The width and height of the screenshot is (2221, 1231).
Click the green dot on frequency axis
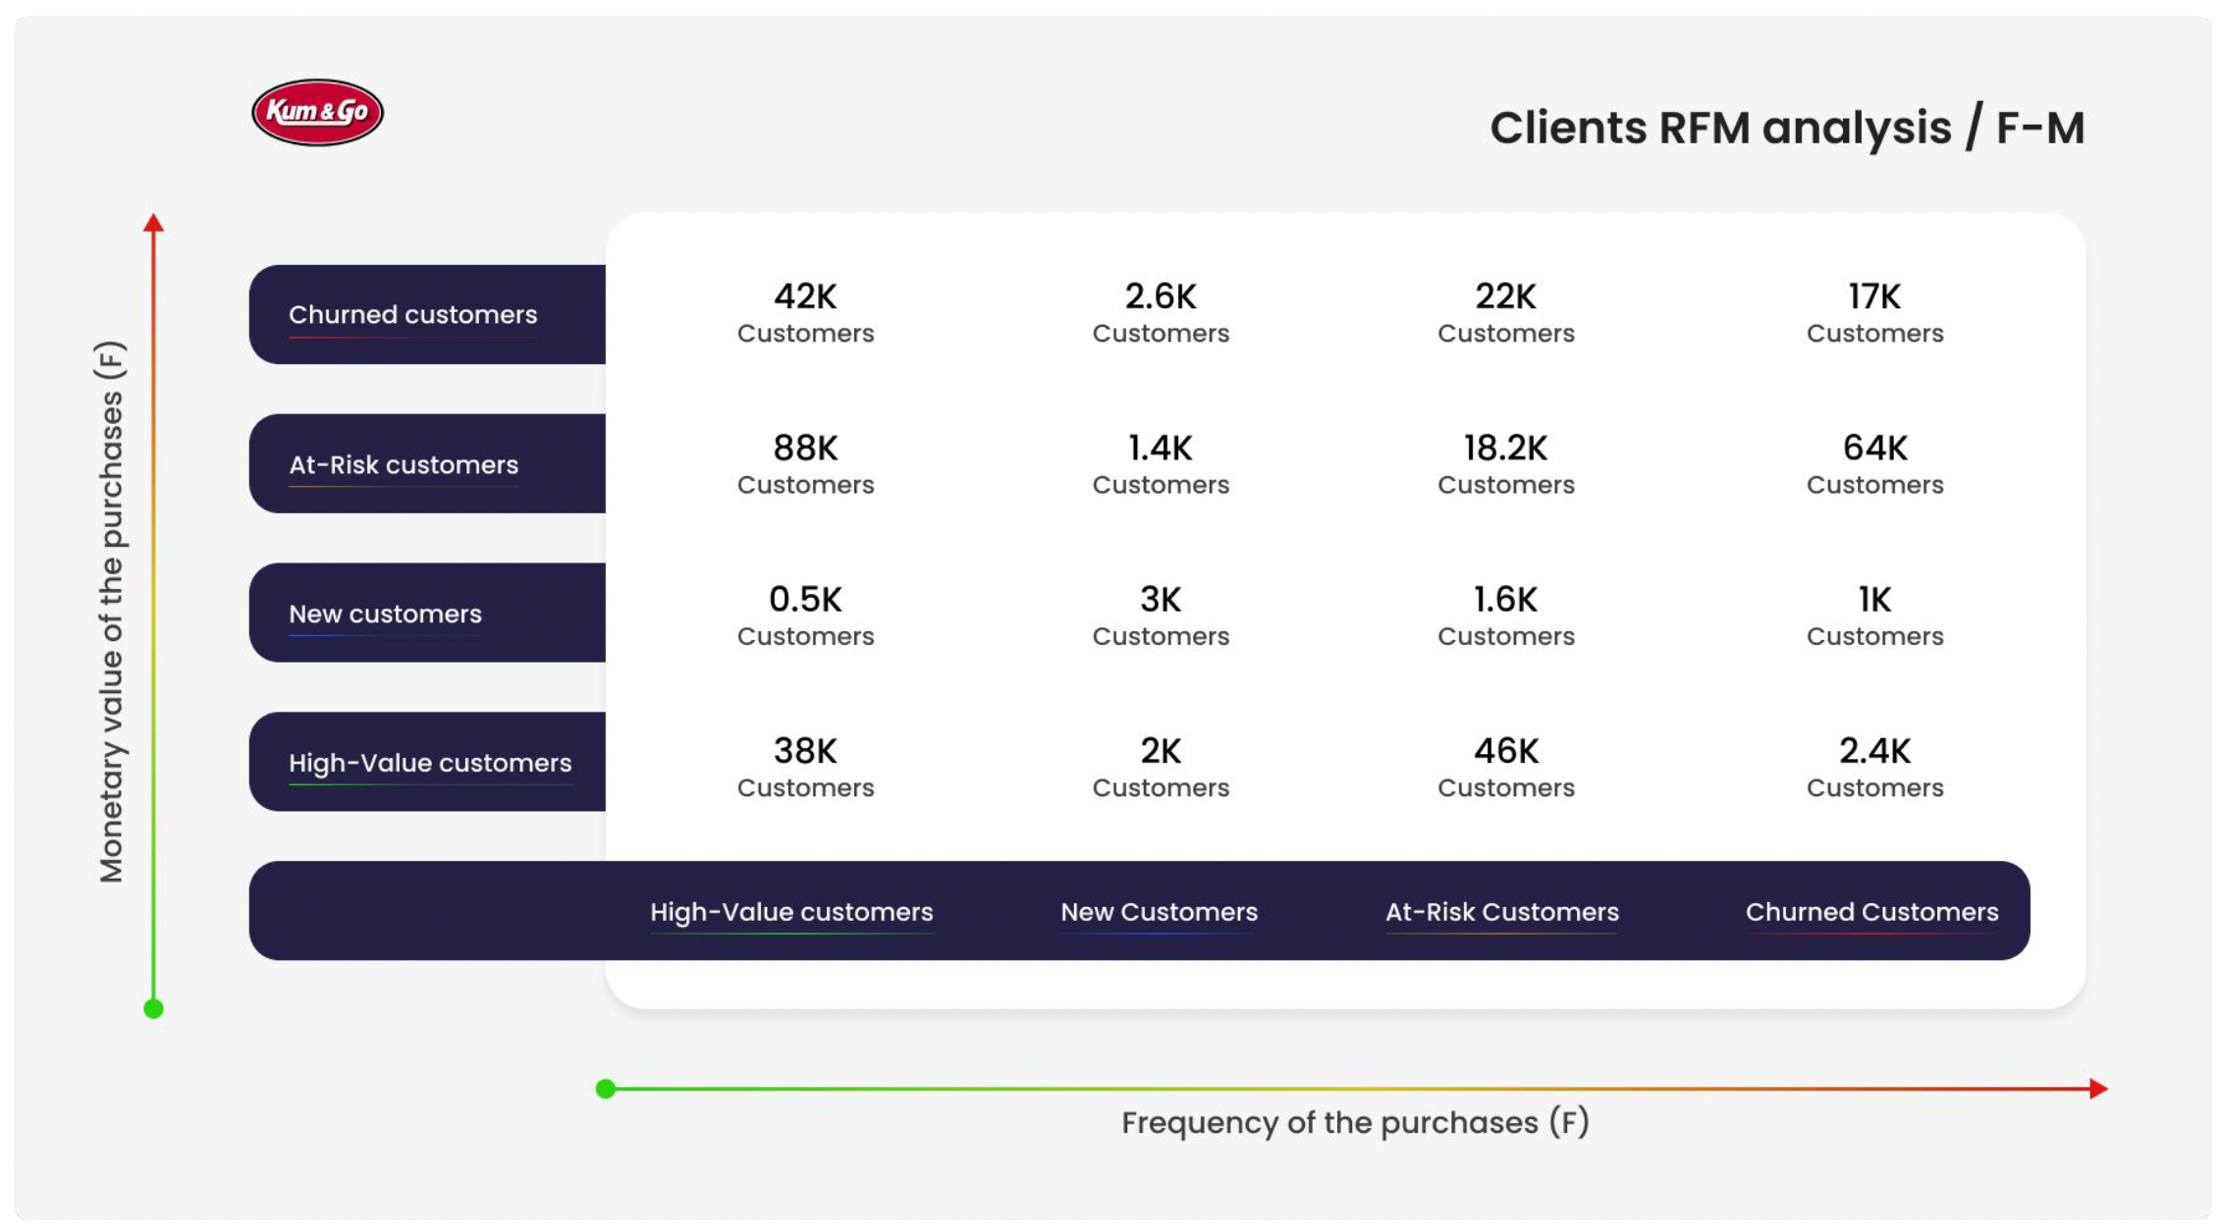pyautogui.click(x=606, y=1088)
